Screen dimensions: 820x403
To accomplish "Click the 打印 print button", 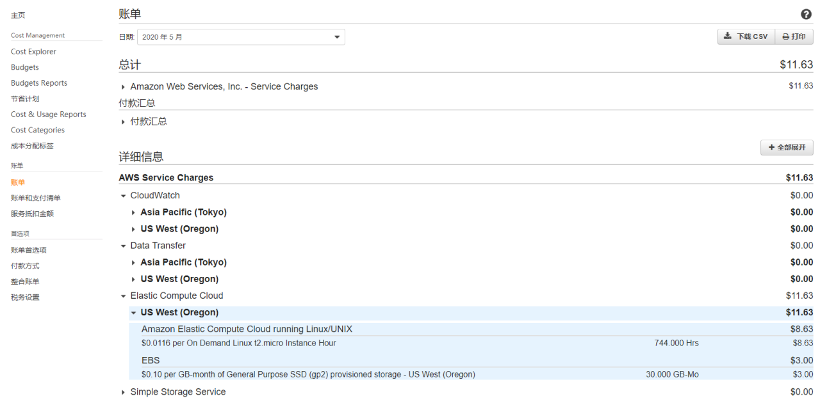I will (794, 36).
